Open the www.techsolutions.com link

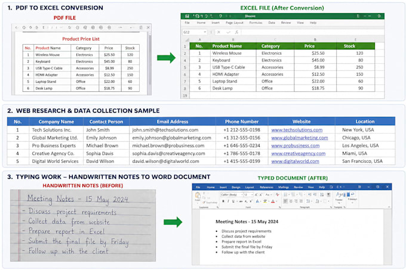pos(297,130)
